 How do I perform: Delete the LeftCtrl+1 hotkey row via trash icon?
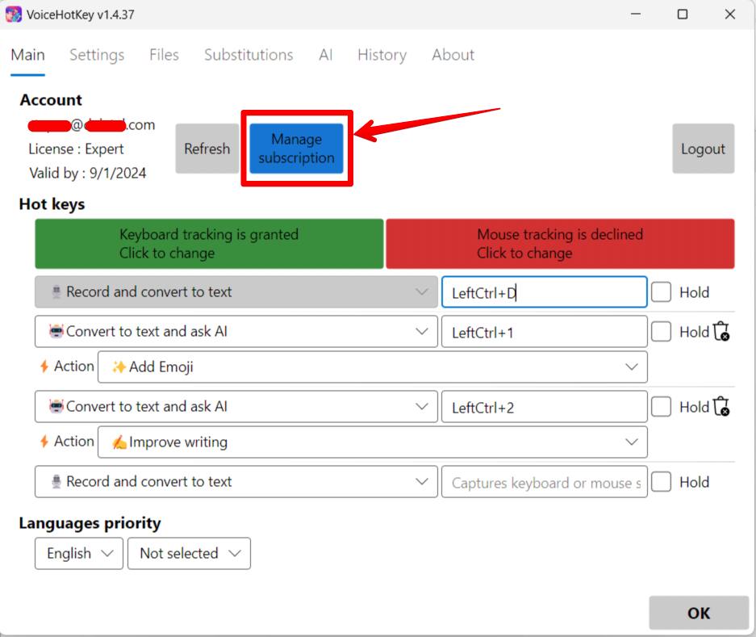point(720,331)
